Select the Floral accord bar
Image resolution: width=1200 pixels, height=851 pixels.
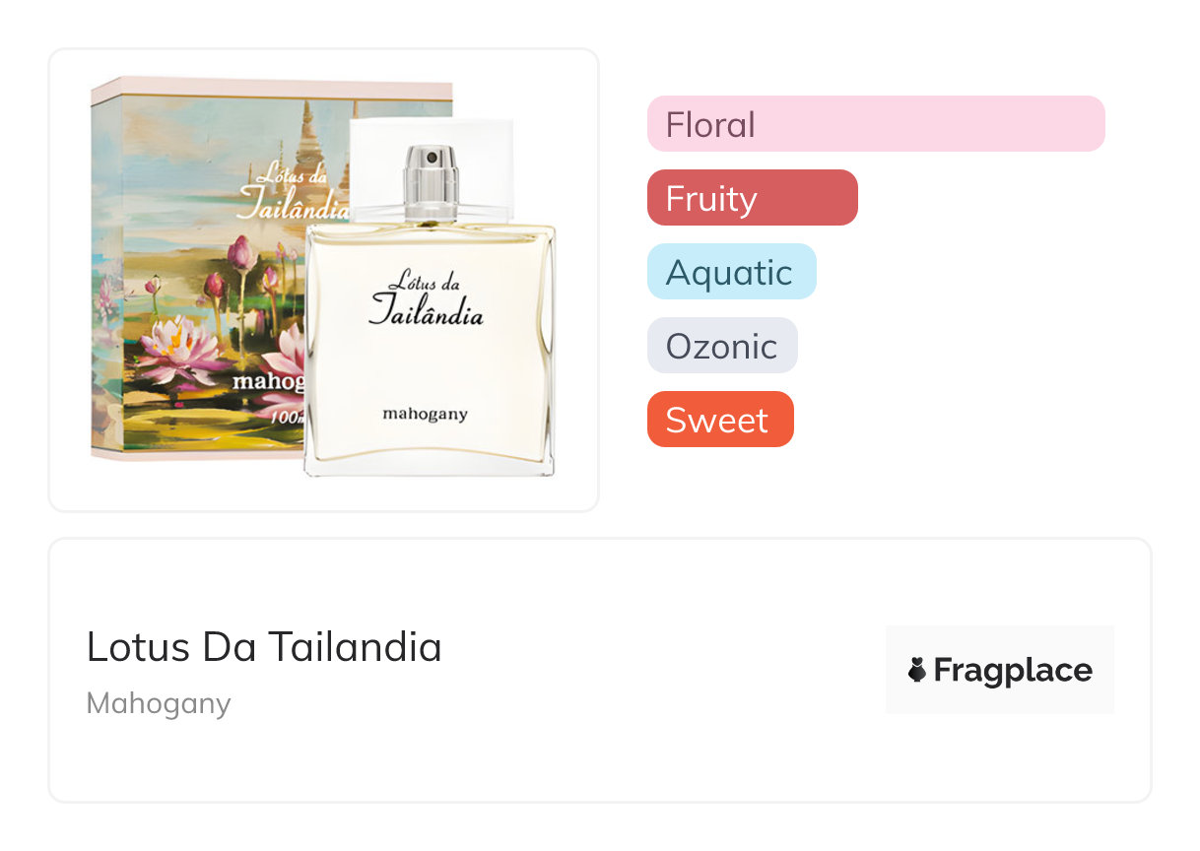[x=876, y=124]
